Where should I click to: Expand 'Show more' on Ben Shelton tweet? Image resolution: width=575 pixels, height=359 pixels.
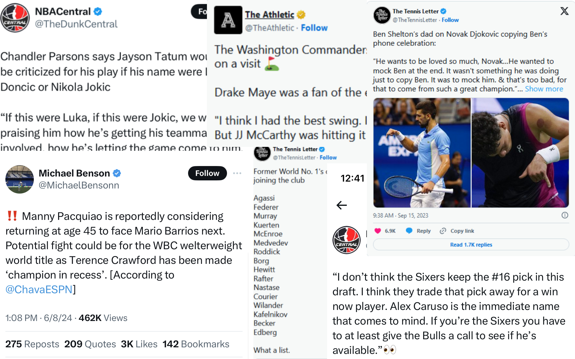[x=544, y=89]
